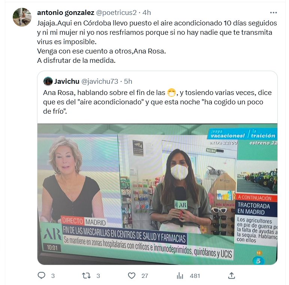The image size is (289, 285).
Task: Open quoted tweet text about aire acondicionado
Action: [x=157, y=102]
